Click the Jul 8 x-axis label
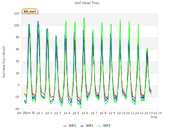The height and width of the screenshot is (131, 174). tap(103, 113)
